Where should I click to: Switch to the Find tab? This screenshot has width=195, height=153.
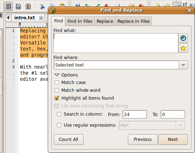click(58, 21)
